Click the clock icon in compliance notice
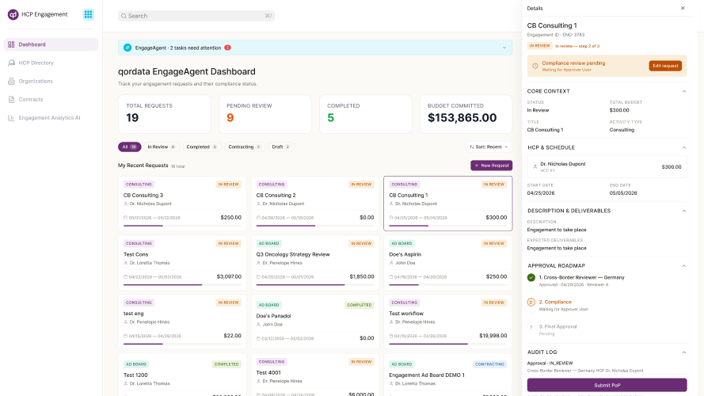The width and height of the screenshot is (704, 396). [535, 66]
